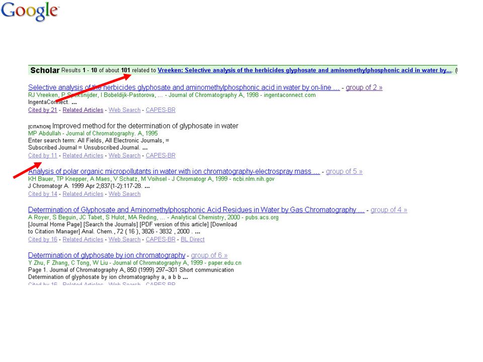
Task: Click 'J Chromatogr A. 1999 Apr 2' snippet
Action: [x=89, y=186]
